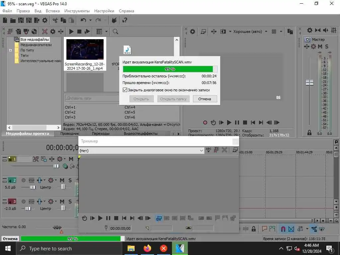
Task: Mute the Master bus
Action: [x=320, y=46]
